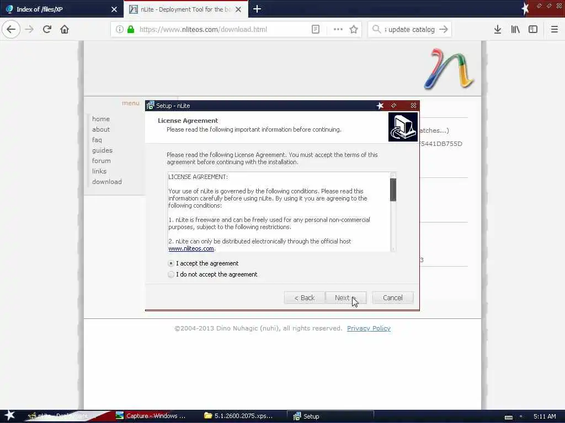The image size is (565, 423).
Task: Open the library bookshelf icon
Action: pyautogui.click(x=515, y=29)
